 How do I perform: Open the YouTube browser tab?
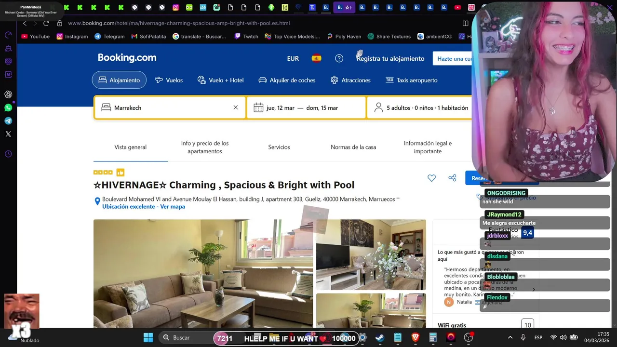tap(457, 7)
